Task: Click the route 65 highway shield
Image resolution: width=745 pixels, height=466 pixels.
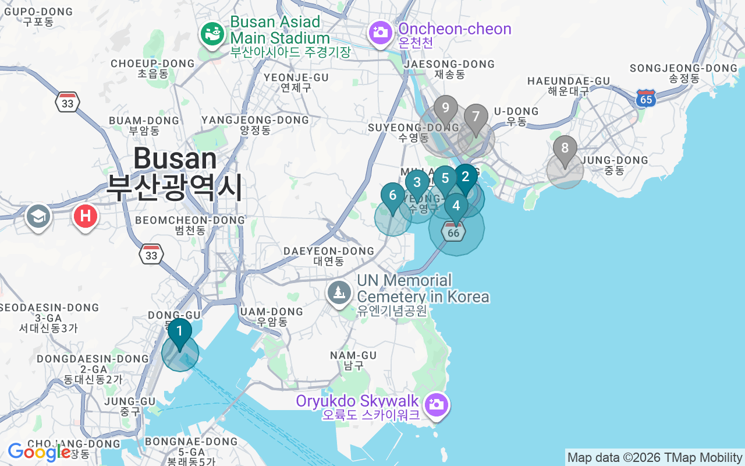Action: (x=646, y=98)
